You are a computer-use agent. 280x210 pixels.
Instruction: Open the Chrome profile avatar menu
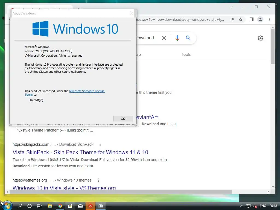click(x=260, y=19)
